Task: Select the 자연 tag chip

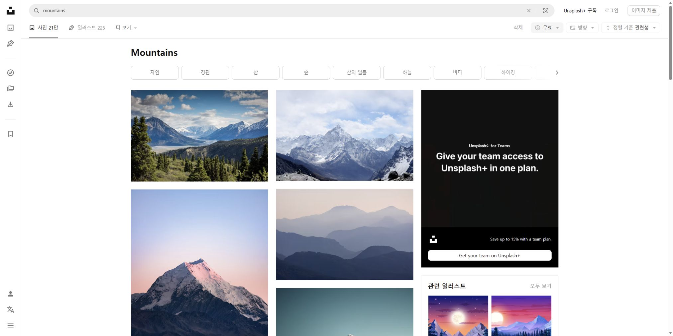Action: [x=155, y=73]
